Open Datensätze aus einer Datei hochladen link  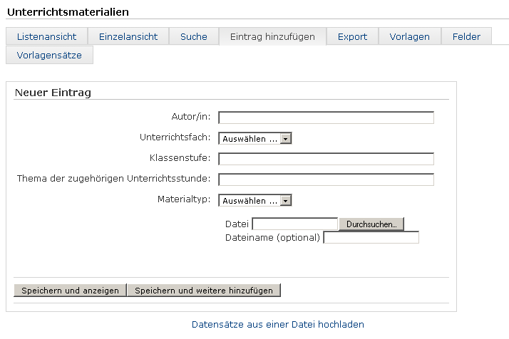[x=277, y=325]
